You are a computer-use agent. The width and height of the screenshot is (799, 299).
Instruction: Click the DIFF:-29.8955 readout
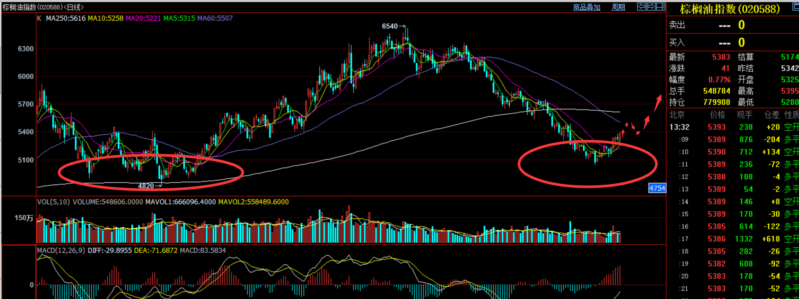(110, 250)
